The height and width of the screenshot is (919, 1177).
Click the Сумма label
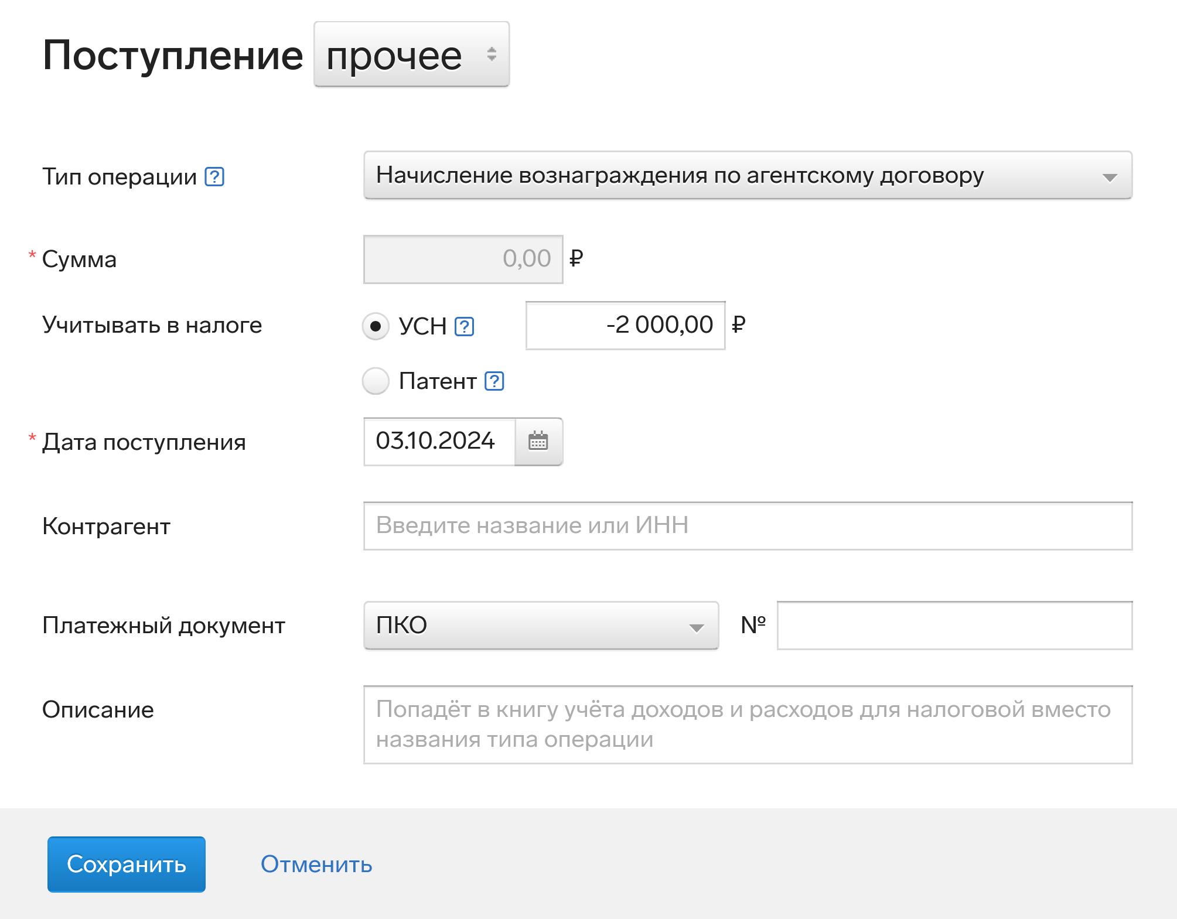(x=79, y=259)
